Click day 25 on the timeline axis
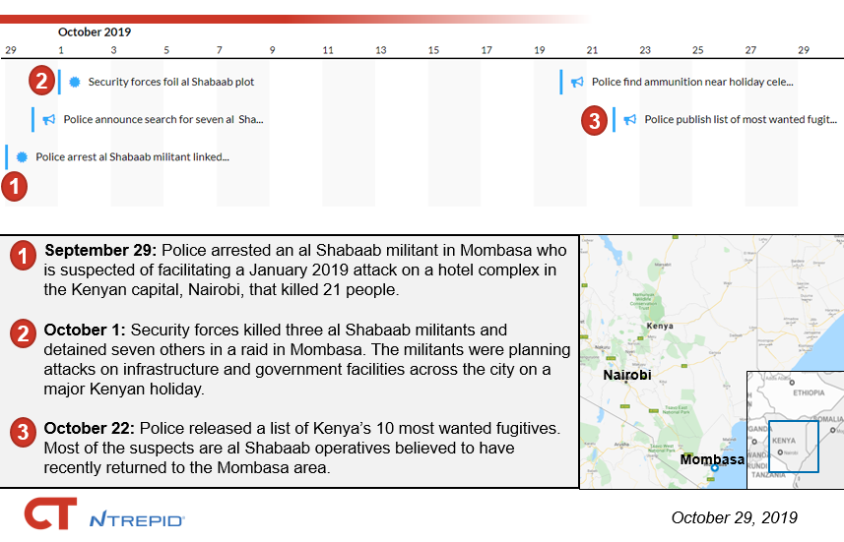 point(697,50)
